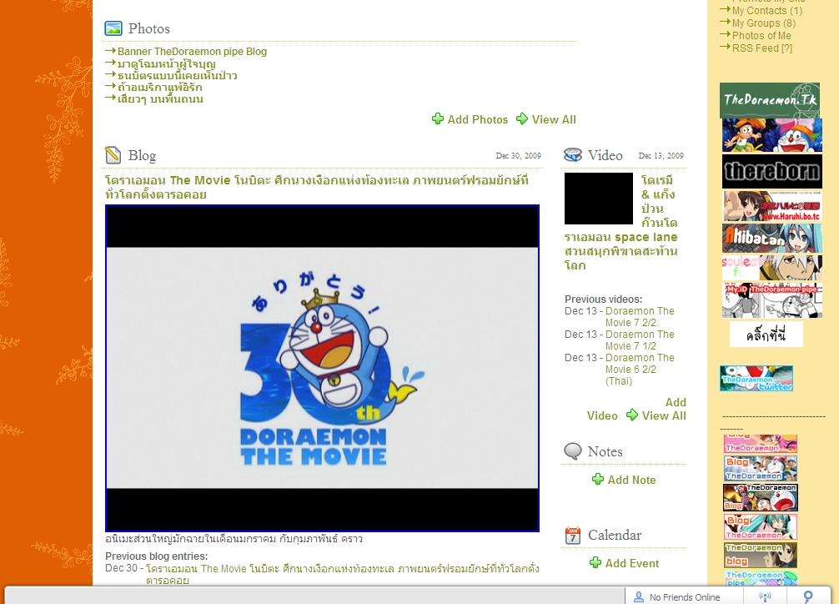Viewport: 839px width, 604px height.
Task: Open the ธนบัตรแบบนี้เคยเห็นป่าว photo link
Action: click(177, 75)
